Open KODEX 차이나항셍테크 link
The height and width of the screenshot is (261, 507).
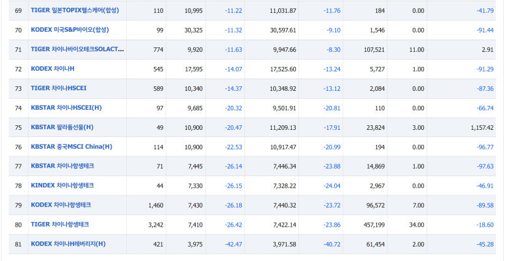point(61,205)
